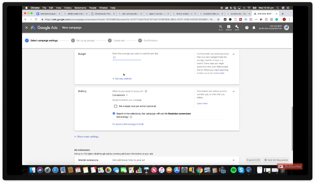Open Photos from the dock
This screenshot has width=315, height=182.
tap(108, 170)
